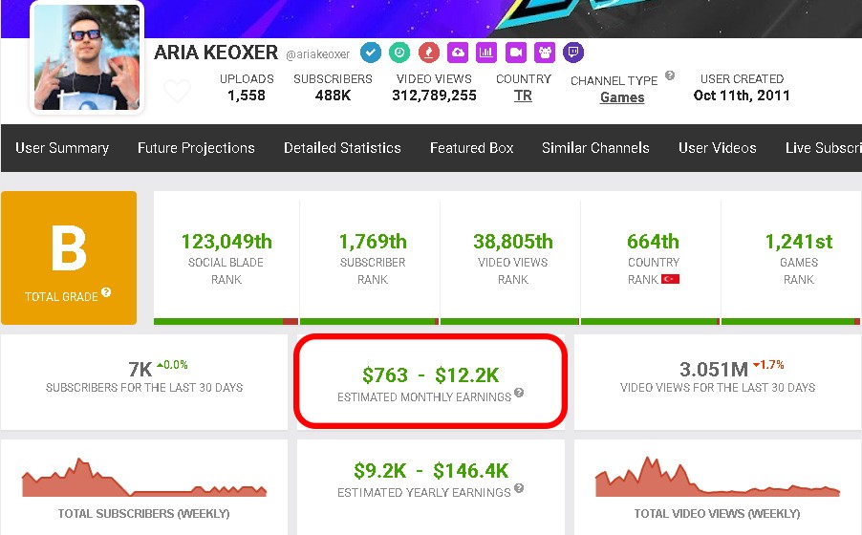862x535 pixels.
Task: Click help icon beside Estimated Monthly Earnings
Action: coord(519,393)
